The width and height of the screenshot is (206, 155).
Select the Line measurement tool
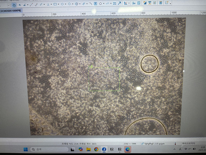31,4
